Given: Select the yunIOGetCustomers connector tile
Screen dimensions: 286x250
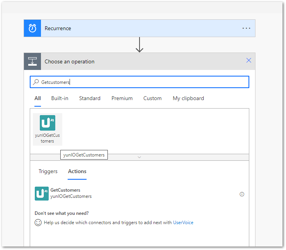Looking at the screenshot, I should 48,129.
